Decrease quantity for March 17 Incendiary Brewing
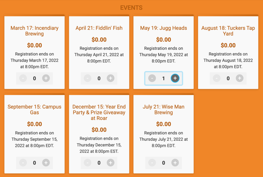 [x=23, y=78]
